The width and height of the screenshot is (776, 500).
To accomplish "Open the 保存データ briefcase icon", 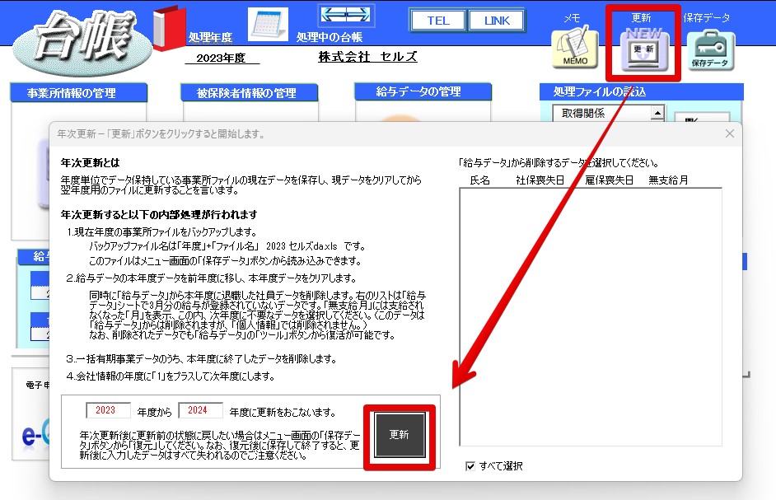I will (x=711, y=50).
